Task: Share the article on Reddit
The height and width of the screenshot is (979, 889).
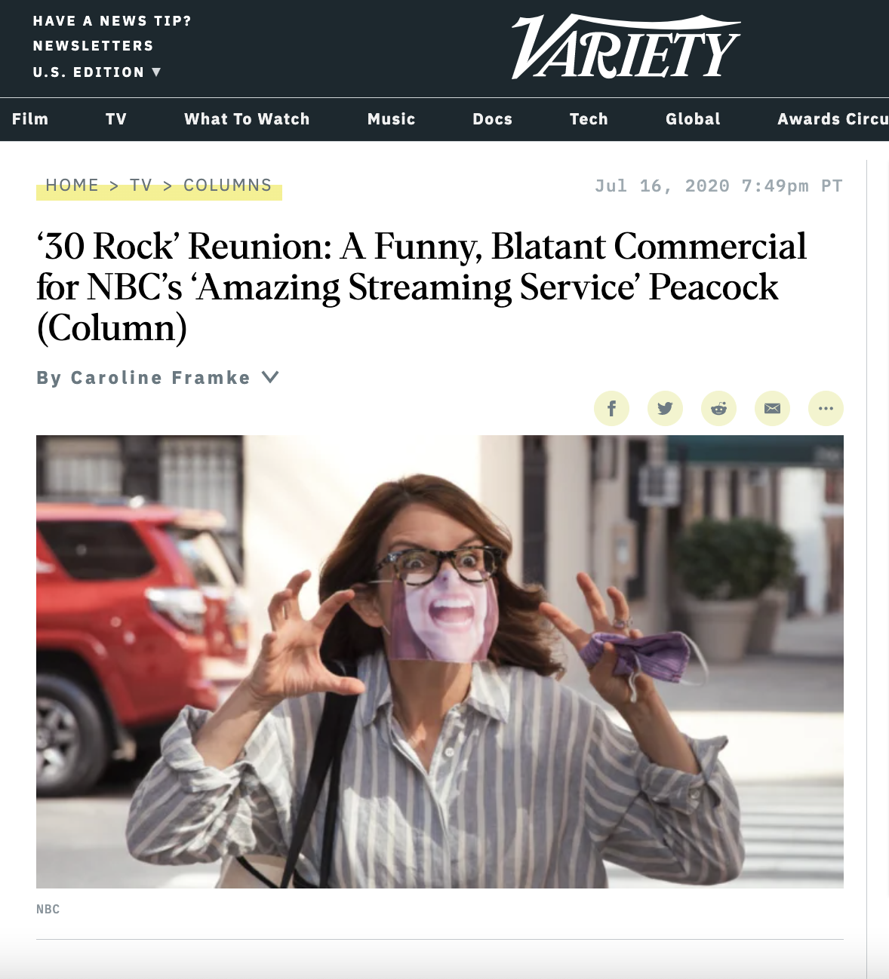Action: (718, 408)
